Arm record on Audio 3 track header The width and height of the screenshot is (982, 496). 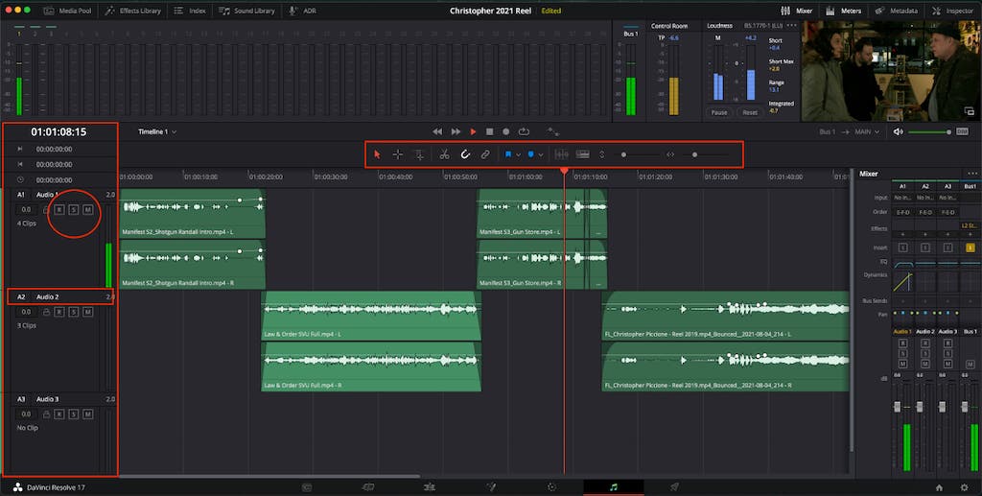(x=59, y=413)
